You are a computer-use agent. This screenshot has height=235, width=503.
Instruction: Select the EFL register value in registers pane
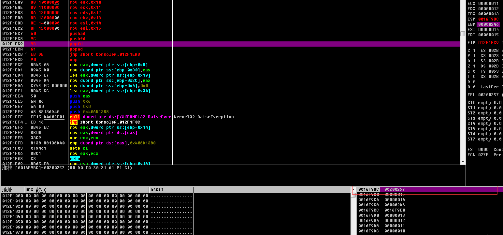(x=488, y=95)
